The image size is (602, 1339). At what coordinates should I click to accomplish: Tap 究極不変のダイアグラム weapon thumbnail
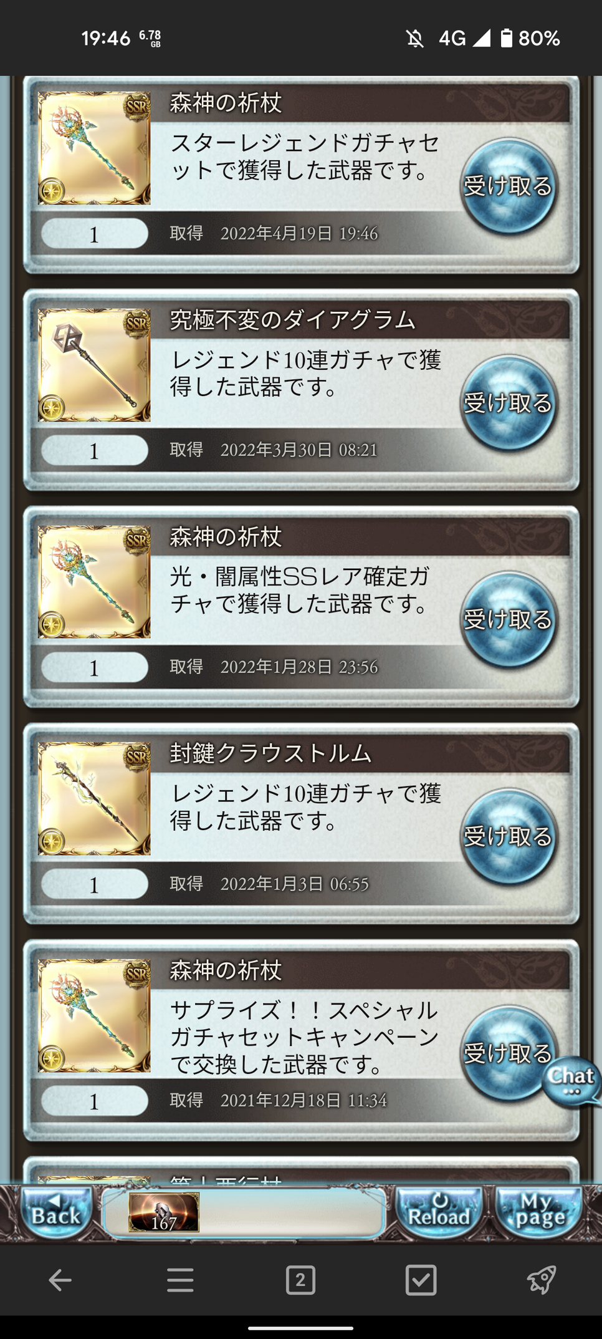coord(94,365)
